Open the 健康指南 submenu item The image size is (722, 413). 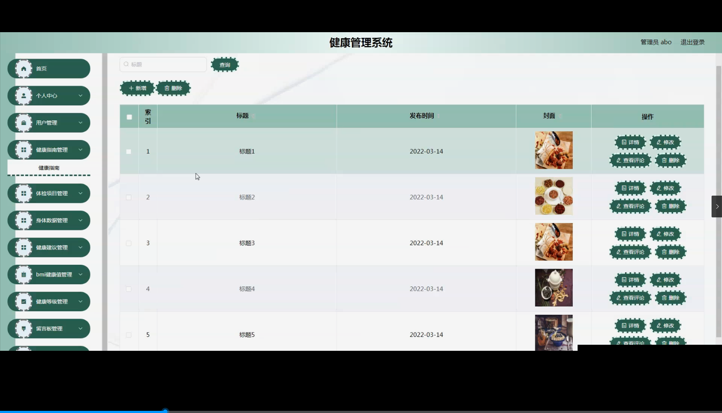[49, 168]
